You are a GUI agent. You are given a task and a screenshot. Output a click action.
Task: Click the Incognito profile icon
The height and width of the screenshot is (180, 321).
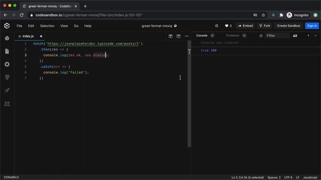click(x=289, y=15)
